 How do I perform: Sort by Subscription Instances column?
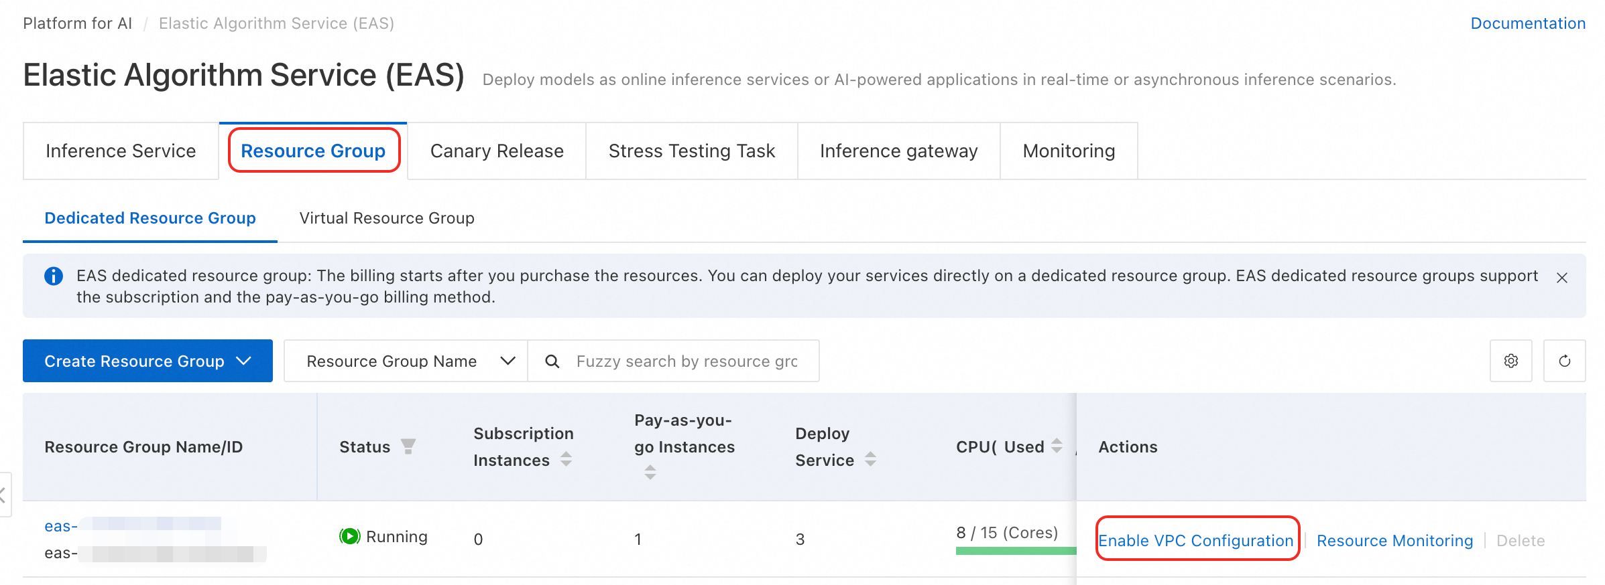(567, 459)
